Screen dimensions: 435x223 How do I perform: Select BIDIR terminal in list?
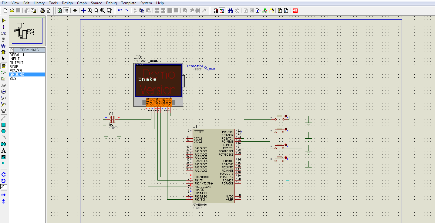point(27,67)
